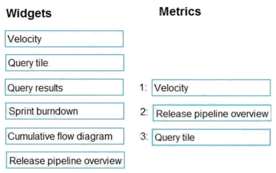Image resolution: width=276 pixels, height=173 pixels.
Task: Click the Query tile widget in Widgets list
Action: tap(64, 63)
